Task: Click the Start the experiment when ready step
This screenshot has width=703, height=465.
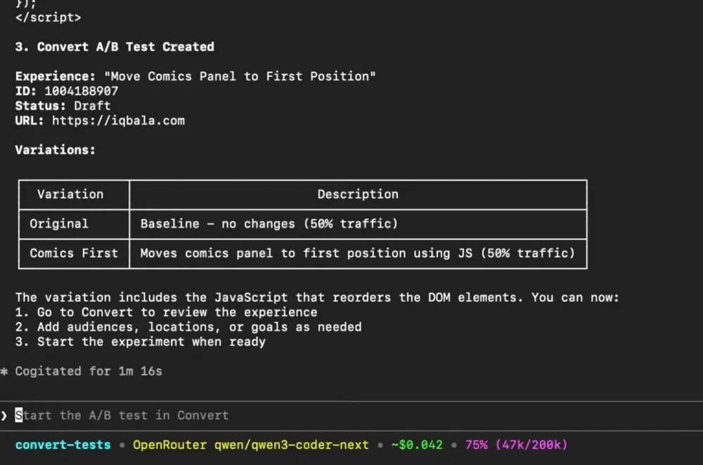Action: point(141,342)
